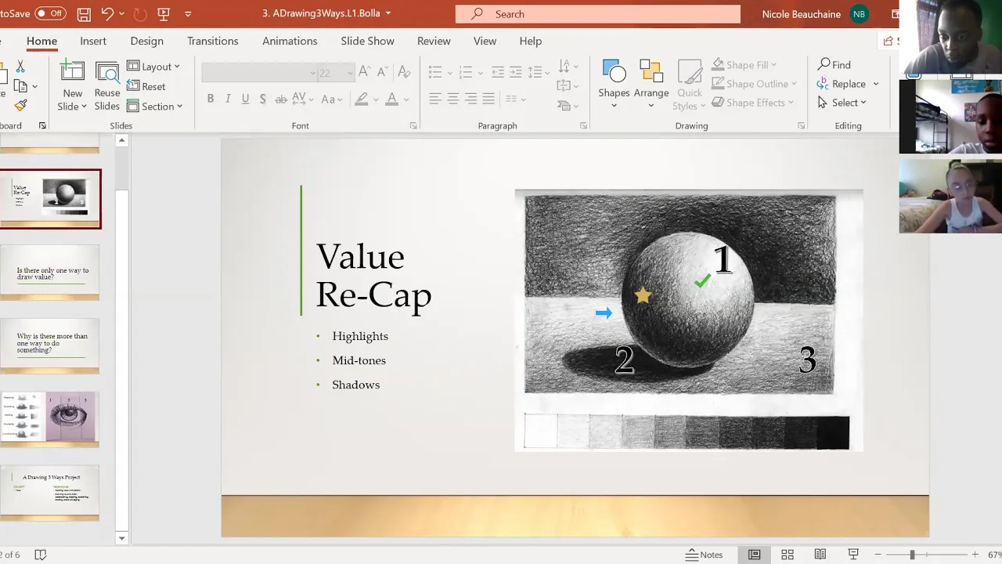Click the Reset slide button
The width and height of the screenshot is (1002, 564).
coord(146,86)
